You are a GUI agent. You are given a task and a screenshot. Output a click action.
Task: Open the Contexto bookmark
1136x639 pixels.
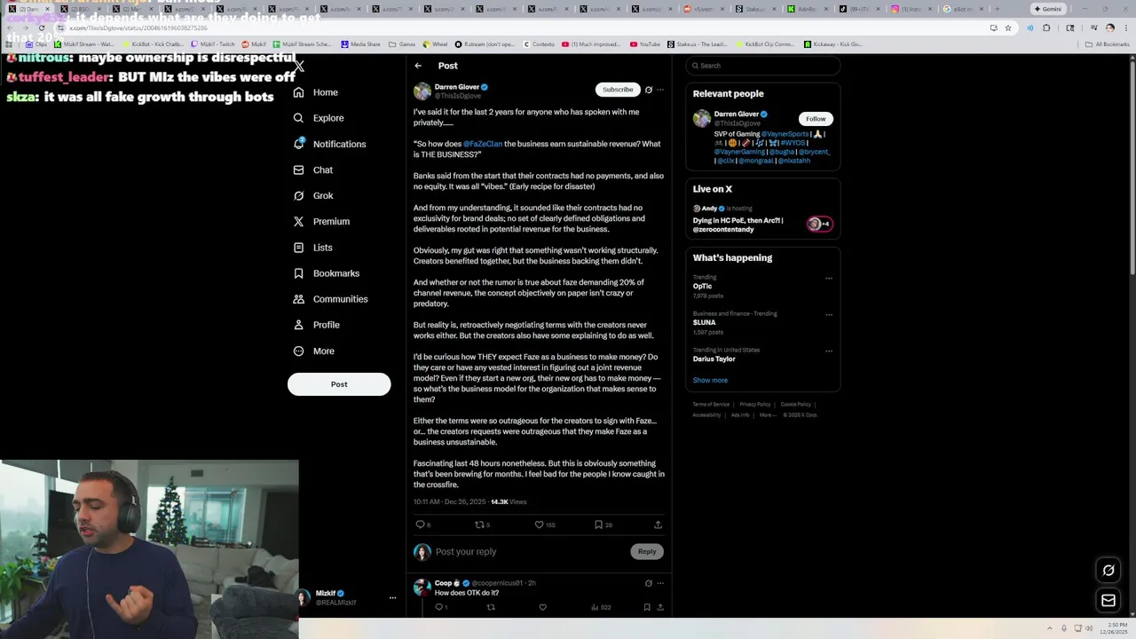pyautogui.click(x=539, y=44)
